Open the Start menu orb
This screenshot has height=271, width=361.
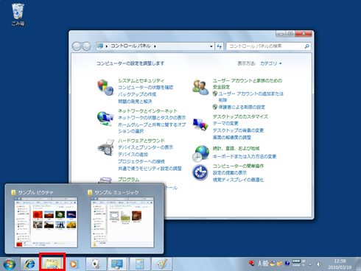tap(10, 264)
